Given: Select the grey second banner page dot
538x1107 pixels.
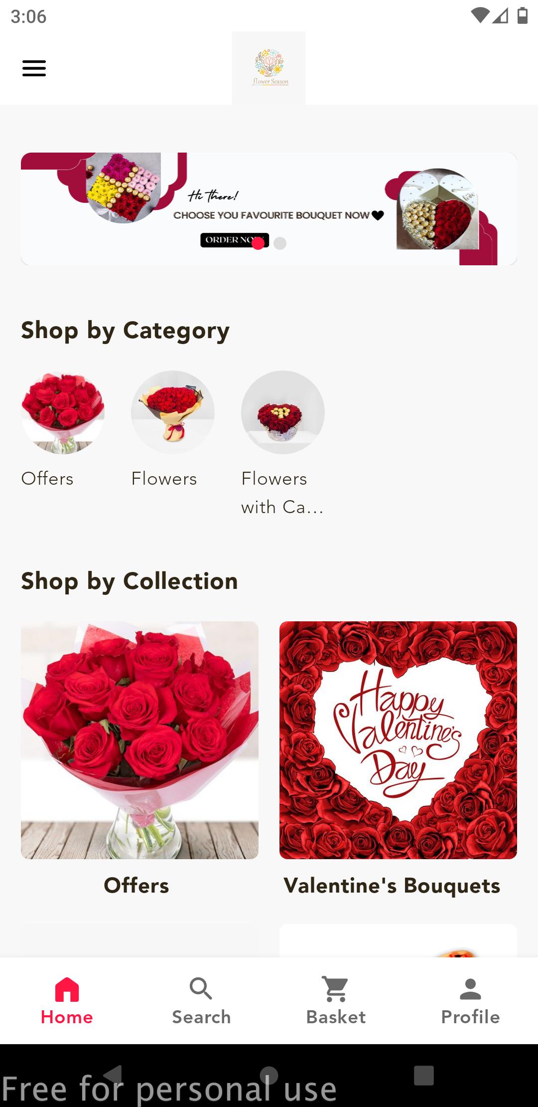Looking at the screenshot, I should [280, 243].
